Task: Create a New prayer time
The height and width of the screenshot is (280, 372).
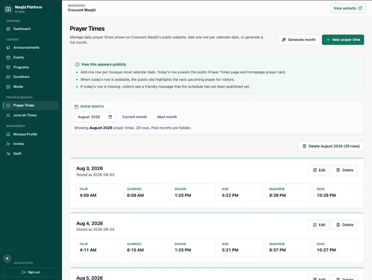Action: pos(343,39)
